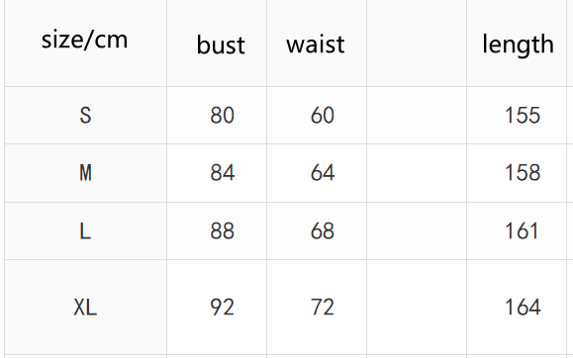573x358 pixels.
Task: Select the L size row label
Action: [x=85, y=231]
